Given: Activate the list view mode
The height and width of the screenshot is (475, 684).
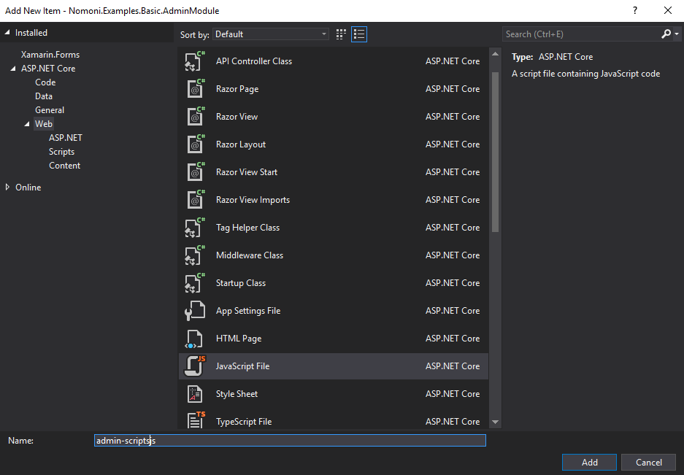Looking at the screenshot, I should coord(358,34).
